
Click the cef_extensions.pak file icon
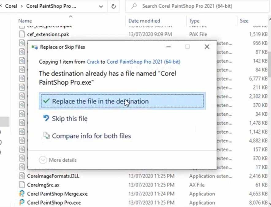(22, 34)
